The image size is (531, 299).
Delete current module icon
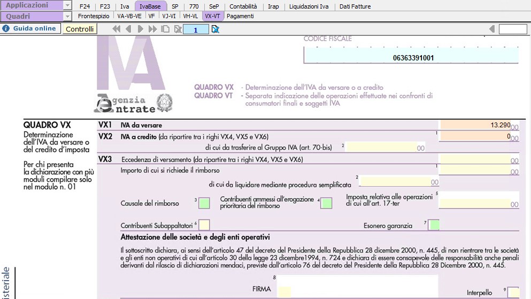[x=178, y=29]
